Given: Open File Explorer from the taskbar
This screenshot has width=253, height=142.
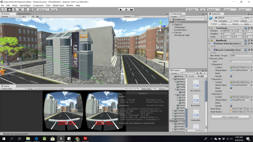Looking at the screenshot, I should point(28,139).
